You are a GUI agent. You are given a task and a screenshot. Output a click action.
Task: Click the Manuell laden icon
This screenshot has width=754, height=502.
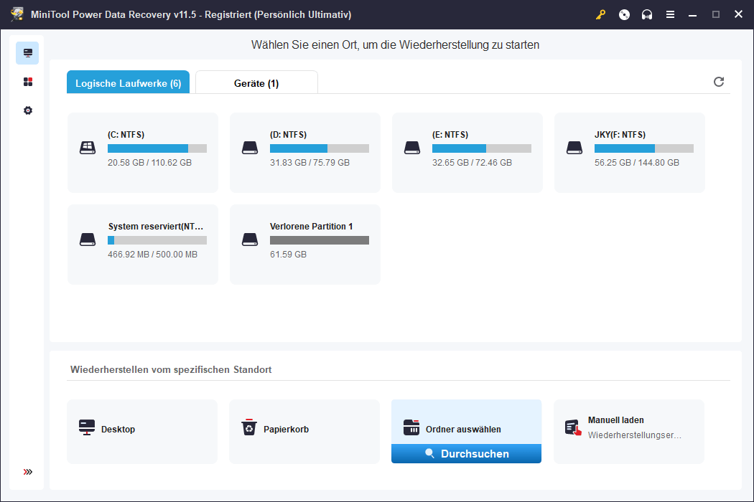(573, 427)
